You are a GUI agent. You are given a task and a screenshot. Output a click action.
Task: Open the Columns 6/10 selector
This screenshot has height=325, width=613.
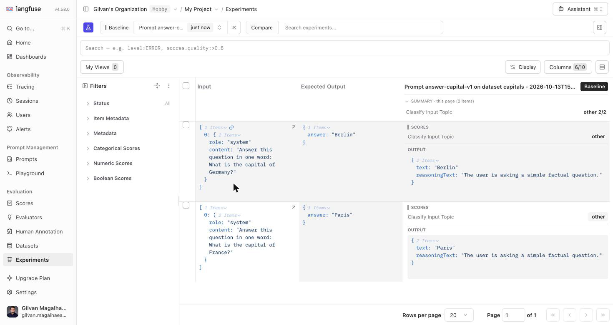pos(568,67)
